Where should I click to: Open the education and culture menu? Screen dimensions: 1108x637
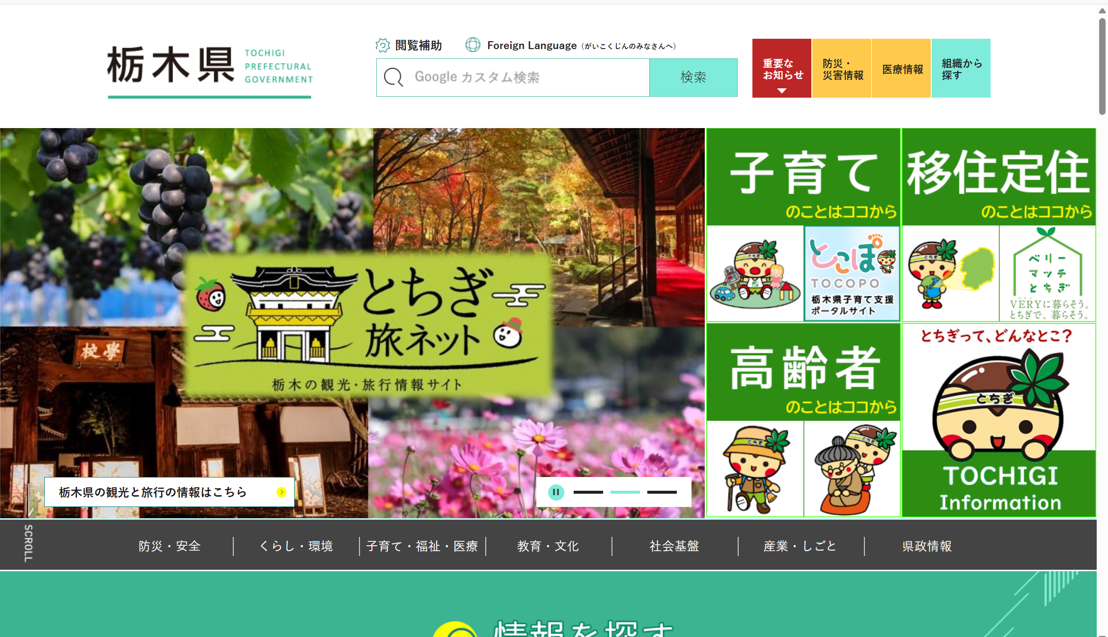click(x=548, y=546)
